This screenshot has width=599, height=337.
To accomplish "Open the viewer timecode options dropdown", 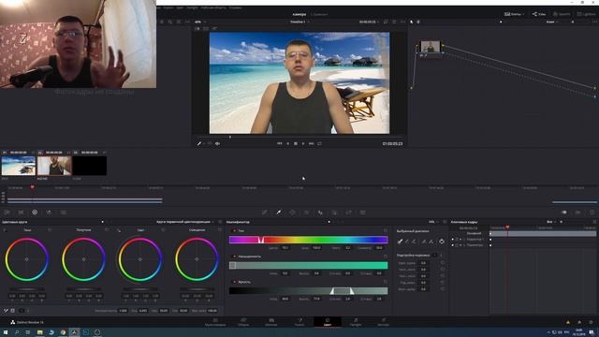I will tap(378, 22).
